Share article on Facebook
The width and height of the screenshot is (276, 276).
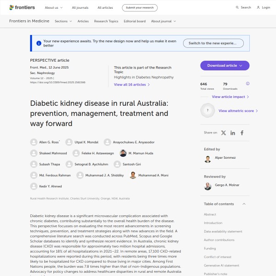coord(242,132)
